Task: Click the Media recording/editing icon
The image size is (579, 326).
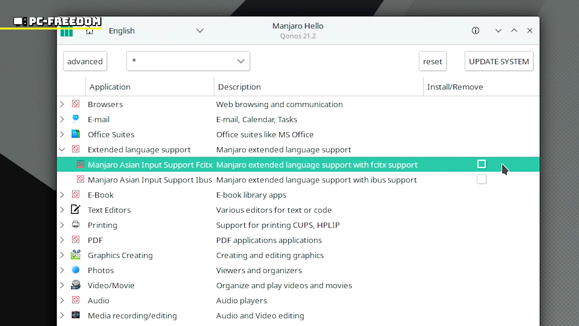Action: 76,315
